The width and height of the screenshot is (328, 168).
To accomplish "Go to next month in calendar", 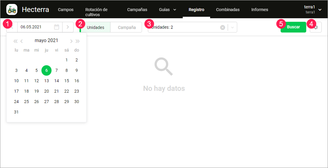I will (71, 41).
